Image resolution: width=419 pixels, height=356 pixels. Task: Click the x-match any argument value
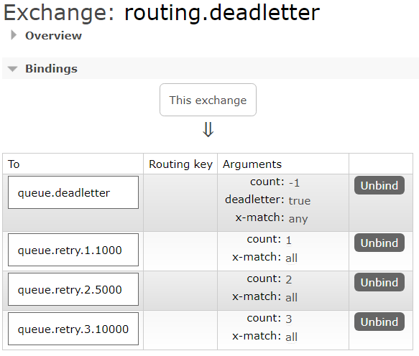(x=298, y=219)
